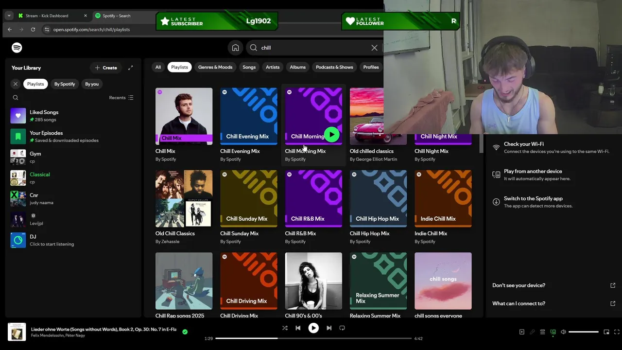Open the Spotify home logo
Screen dimensions: 622x350
click(x=17, y=48)
